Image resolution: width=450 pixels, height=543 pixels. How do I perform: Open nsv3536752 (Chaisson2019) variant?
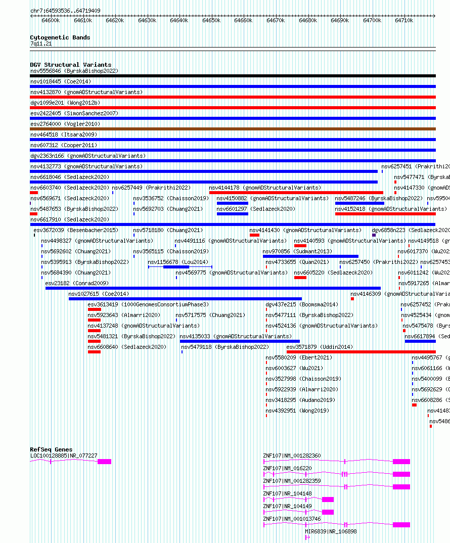pyautogui.click(x=171, y=198)
